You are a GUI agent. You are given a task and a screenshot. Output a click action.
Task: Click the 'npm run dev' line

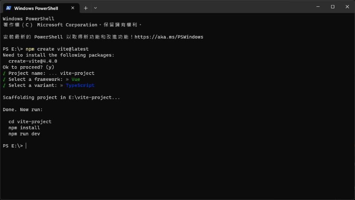tap(24, 134)
